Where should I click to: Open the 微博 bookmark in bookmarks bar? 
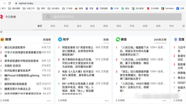(x=79, y=8)
